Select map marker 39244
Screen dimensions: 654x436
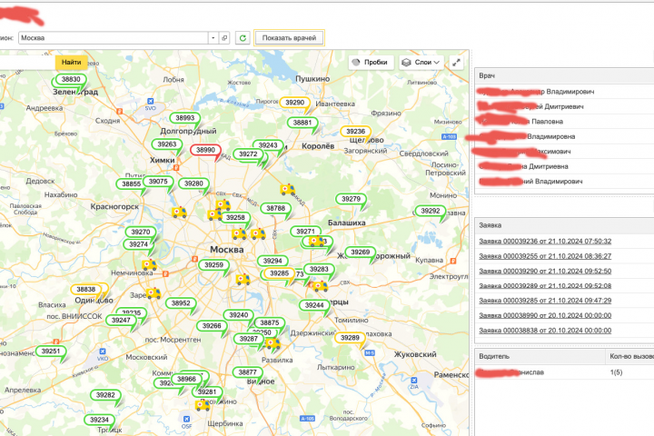314,305
